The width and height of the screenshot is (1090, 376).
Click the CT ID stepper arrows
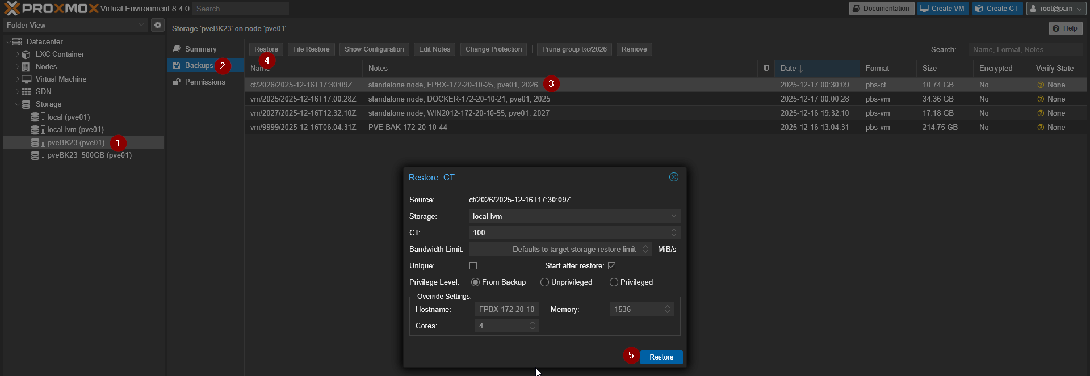[x=674, y=233]
